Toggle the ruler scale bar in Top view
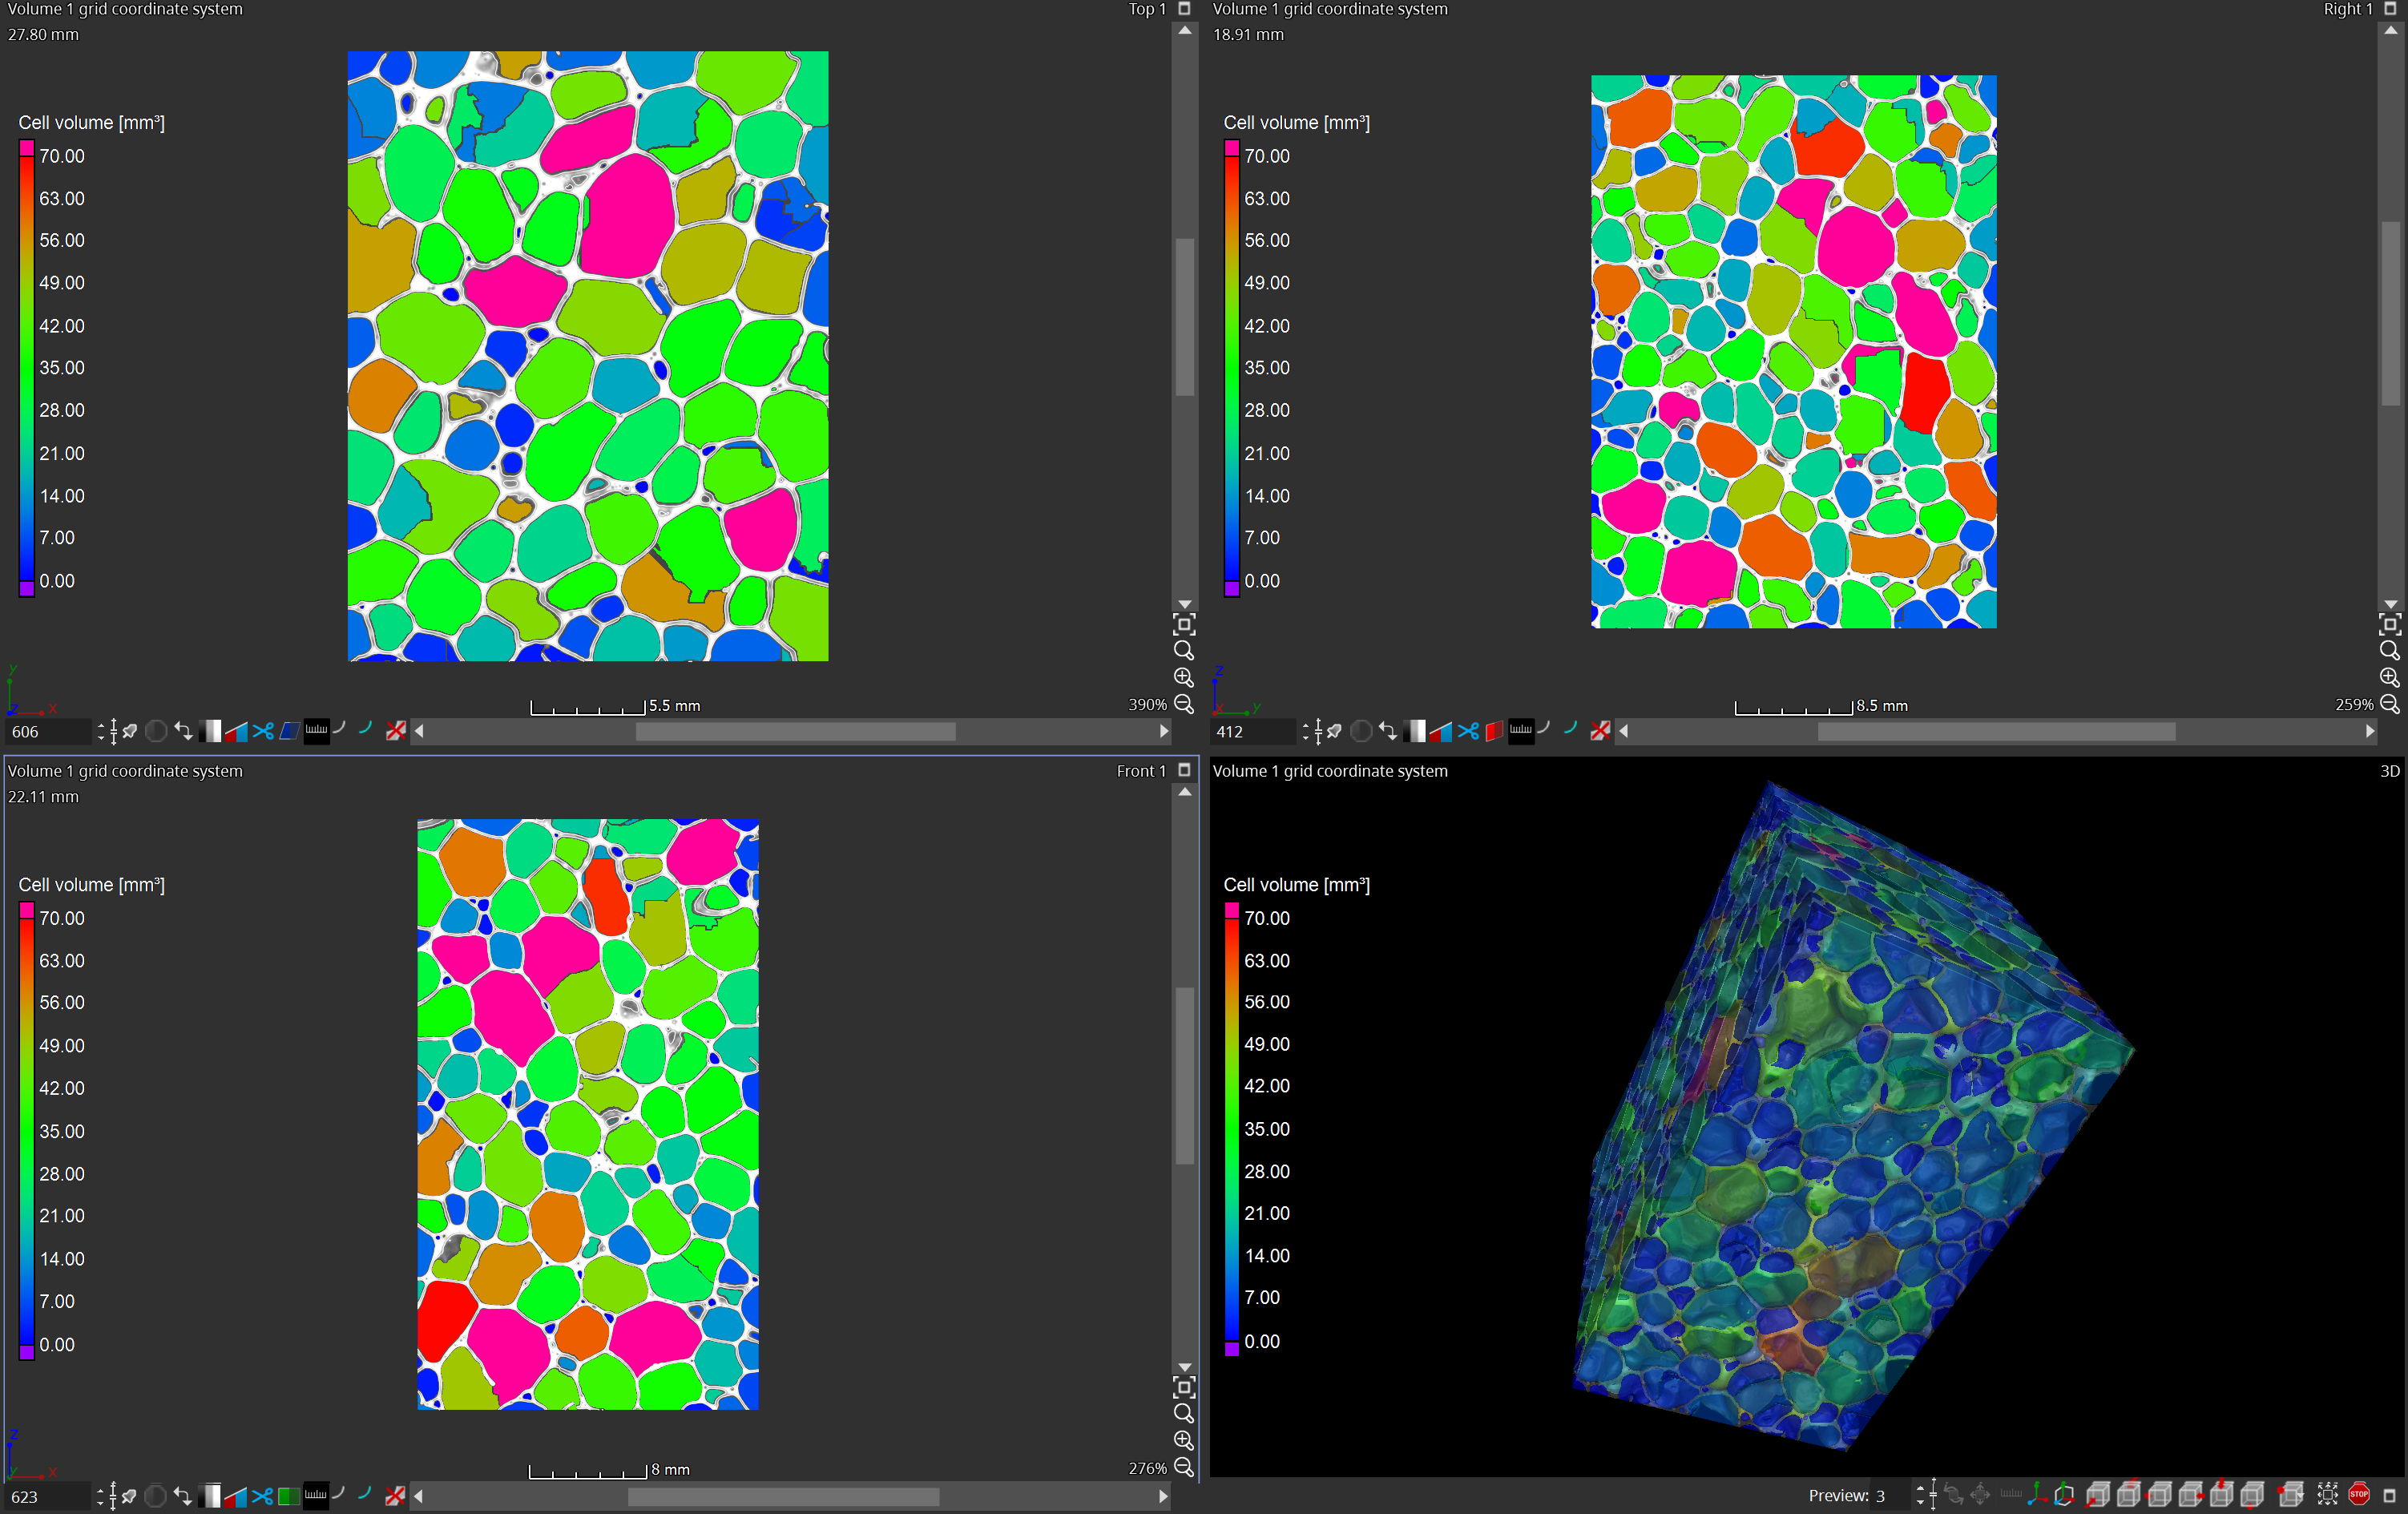This screenshot has width=2408, height=1514. point(316,731)
